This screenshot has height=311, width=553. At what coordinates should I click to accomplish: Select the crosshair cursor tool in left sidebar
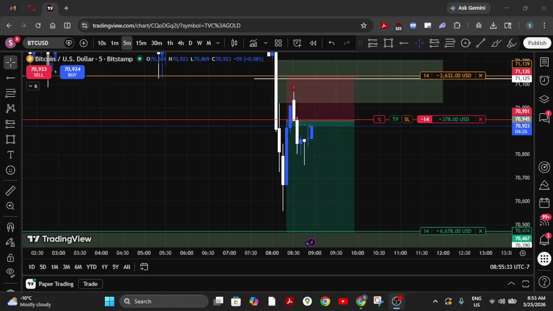pyautogui.click(x=11, y=62)
